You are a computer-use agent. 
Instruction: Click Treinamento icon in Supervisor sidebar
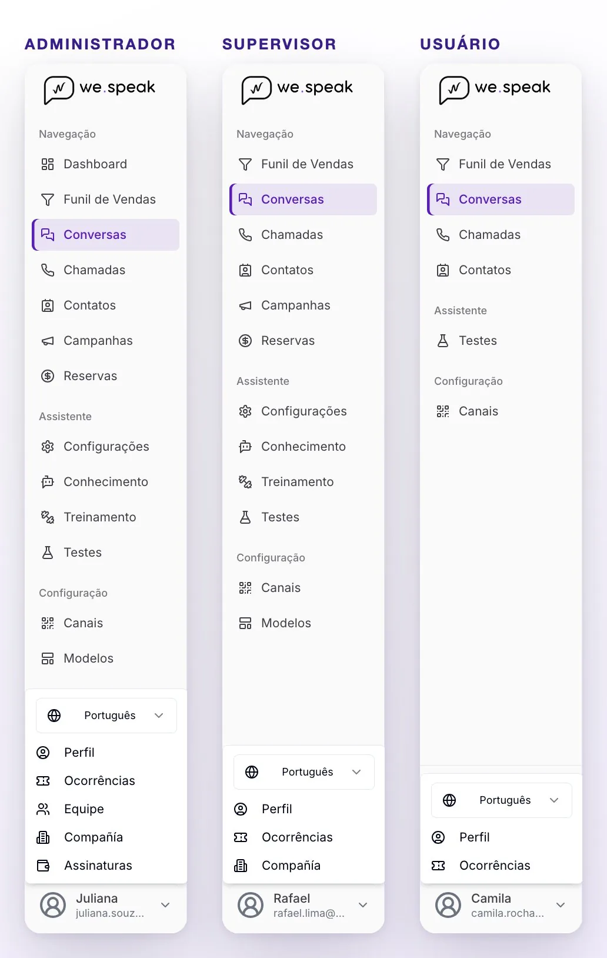245,482
